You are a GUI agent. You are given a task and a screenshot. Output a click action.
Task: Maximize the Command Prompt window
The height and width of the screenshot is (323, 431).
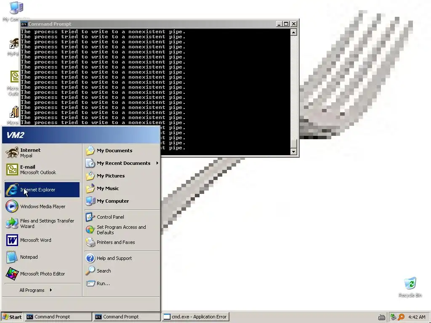coord(286,24)
